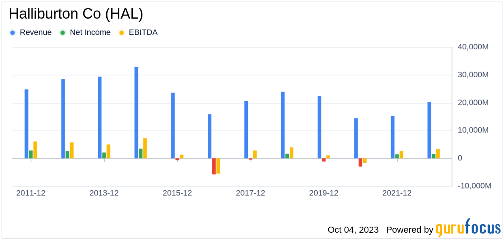Viewport: 504px width, 240px height.
Task: Toggle the EBITDA legend item
Action: click(138, 32)
